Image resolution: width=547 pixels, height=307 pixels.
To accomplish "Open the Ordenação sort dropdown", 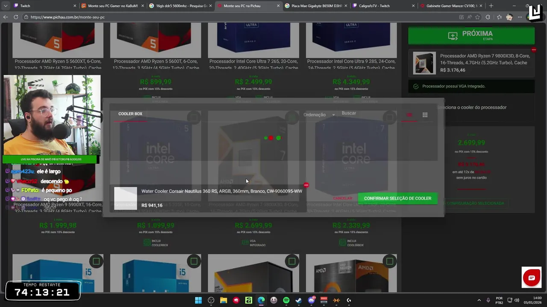I will tap(319, 115).
